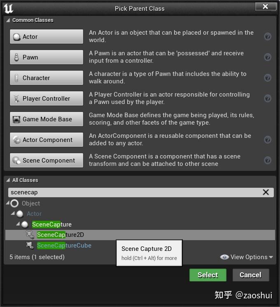This screenshot has height=307, width=280.
Task: Click into the class search field
Action: click(132, 192)
